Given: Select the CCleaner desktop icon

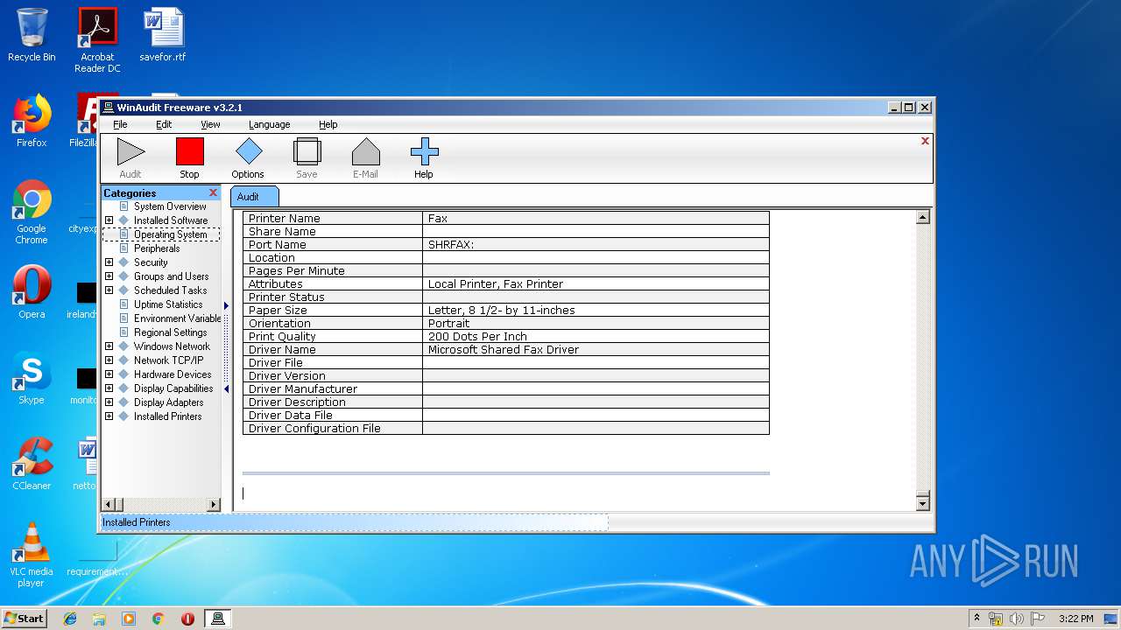Looking at the screenshot, I should (32, 464).
